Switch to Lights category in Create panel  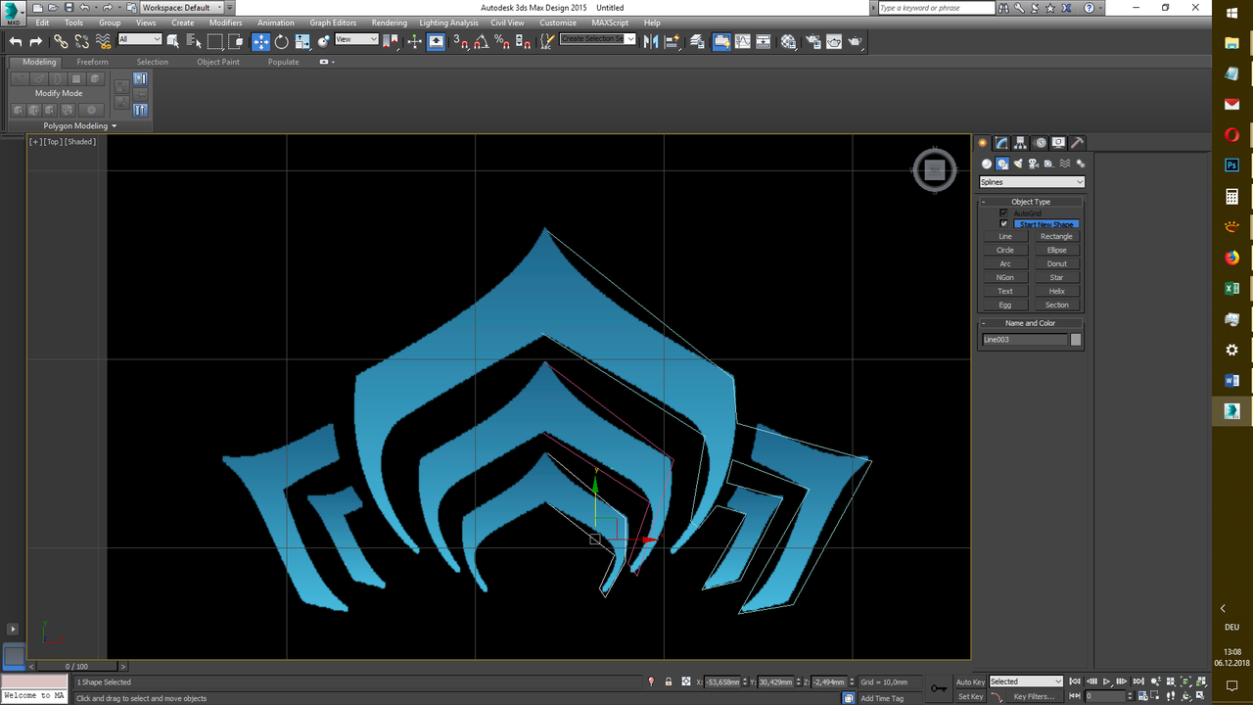pyautogui.click(x=1018, y=164)
